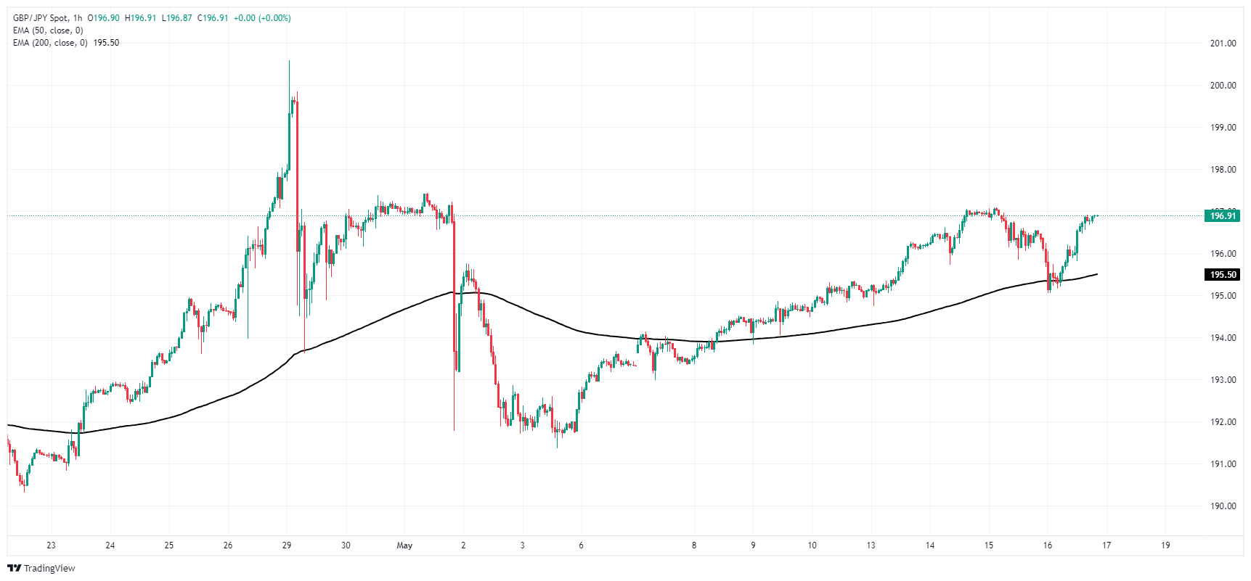Click the GBP/JPY Spot symbol title
Viewport: 1251px width, 581px height.
point(41,18)
